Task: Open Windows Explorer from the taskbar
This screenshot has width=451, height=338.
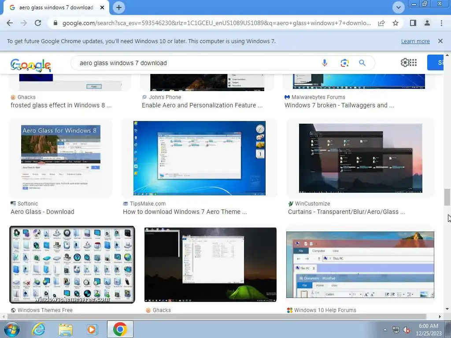Action: coord(66,329)
